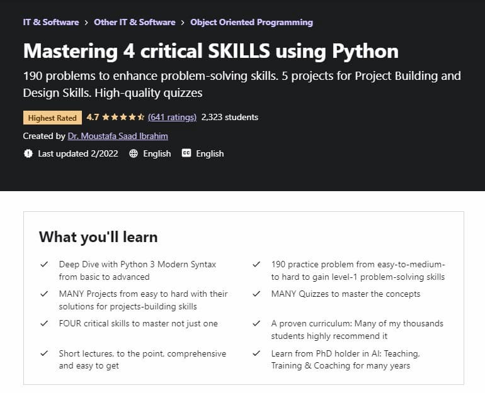This screenshot has width=485, height=393.
Task: Click 'MANY Projects from easy to hard' text
Action: (143, 300)
